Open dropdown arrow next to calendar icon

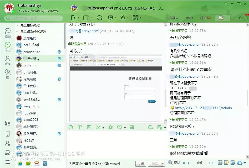[x=140, y=17]
